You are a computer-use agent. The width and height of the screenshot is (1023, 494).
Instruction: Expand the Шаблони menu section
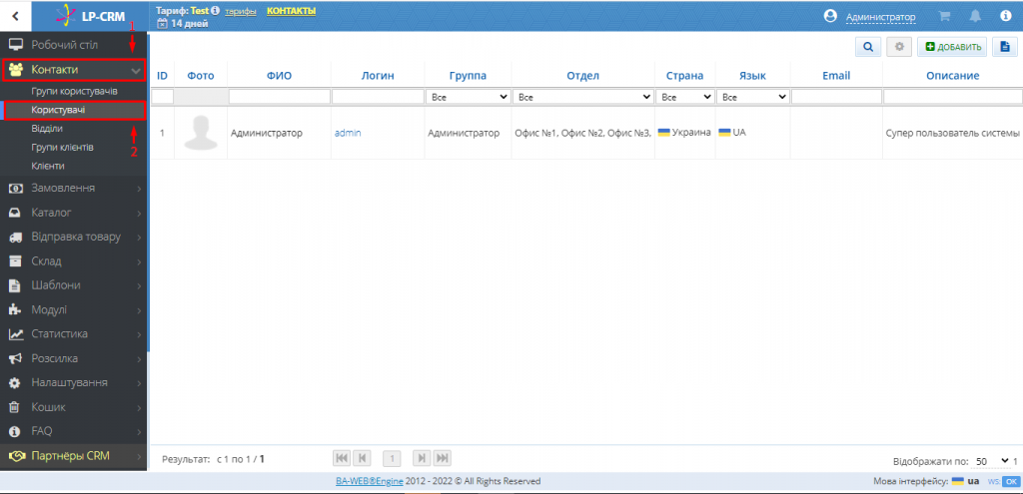coord(74,285)
